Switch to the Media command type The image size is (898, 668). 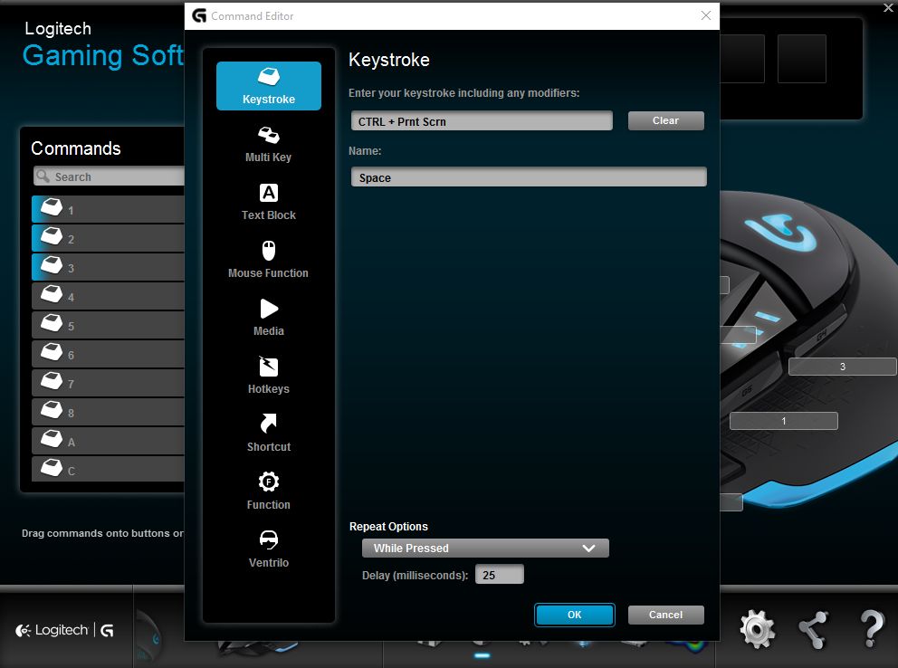pyautogui.click(x=268, y=318)
